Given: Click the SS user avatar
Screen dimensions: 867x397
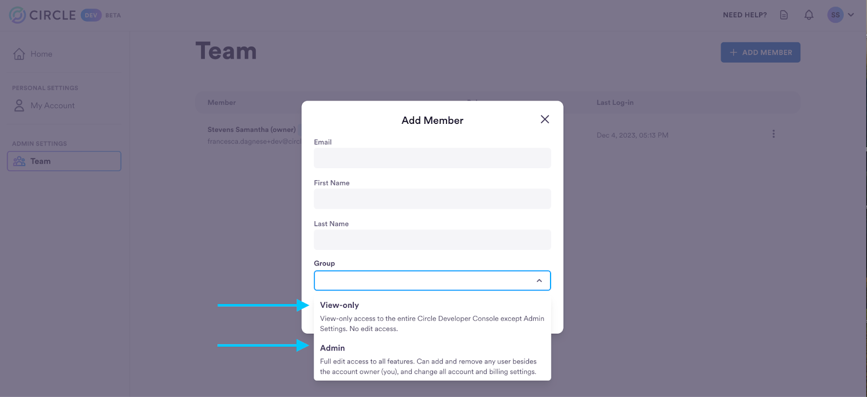Looking at the screenshot, I should [x=836, y=15].
